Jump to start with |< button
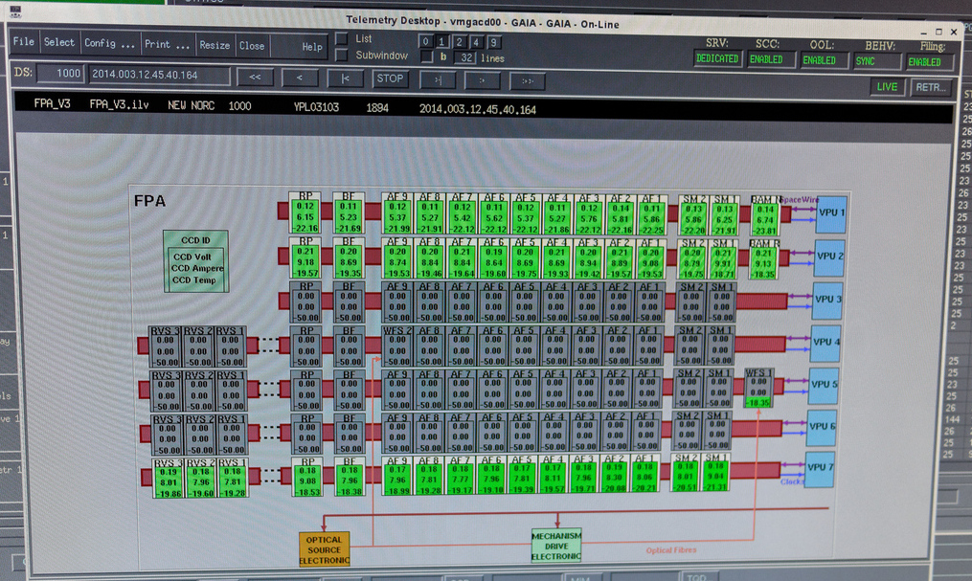Viewport: 972px width, 581px height. tap(345, 78)
